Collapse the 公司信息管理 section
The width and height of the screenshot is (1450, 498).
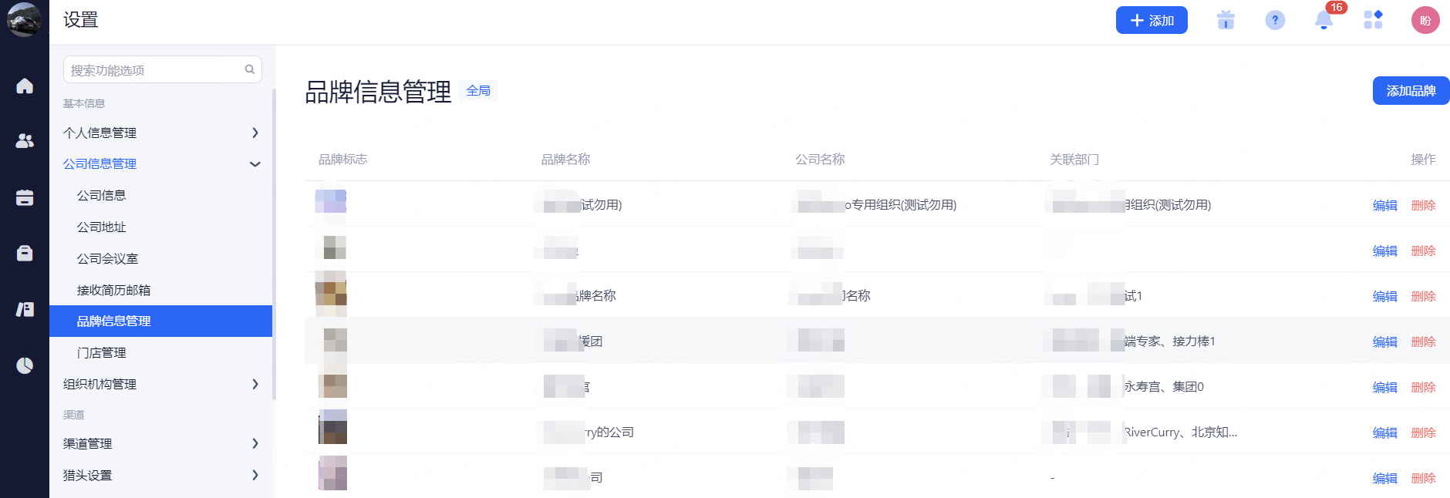[x=255, y=164]
